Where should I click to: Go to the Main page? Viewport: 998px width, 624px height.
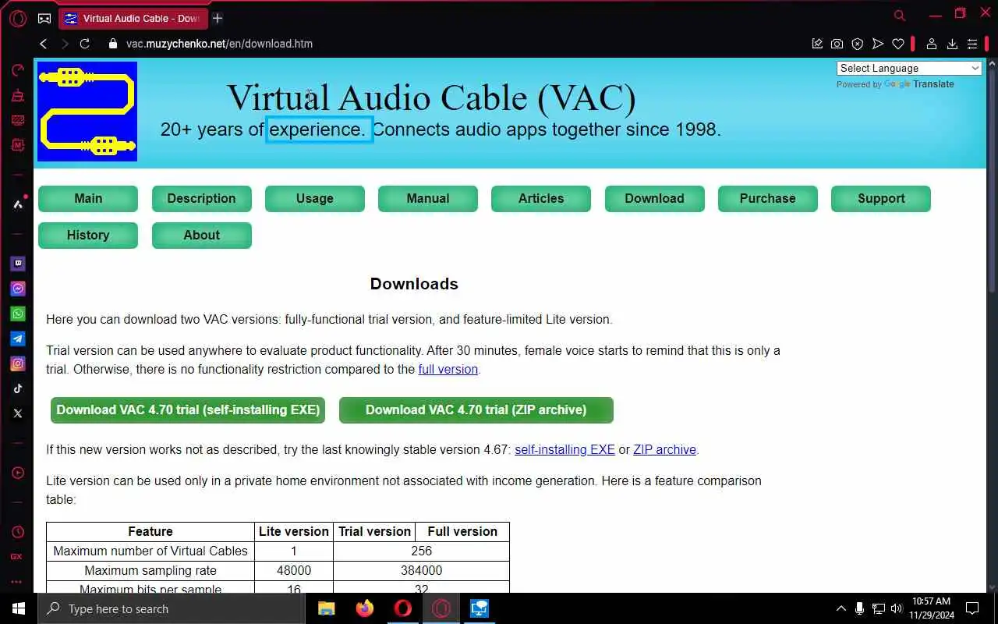pos(88,198)
